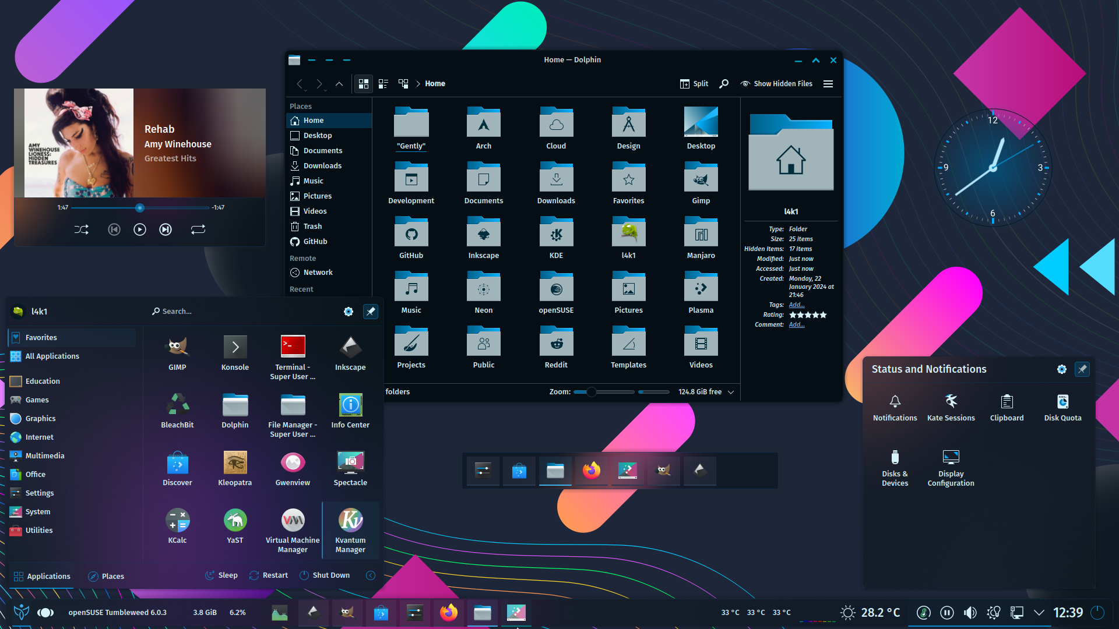The image size is (1119, 629).
Task: Launch Kvantum Manager
Action: (350, 531)
